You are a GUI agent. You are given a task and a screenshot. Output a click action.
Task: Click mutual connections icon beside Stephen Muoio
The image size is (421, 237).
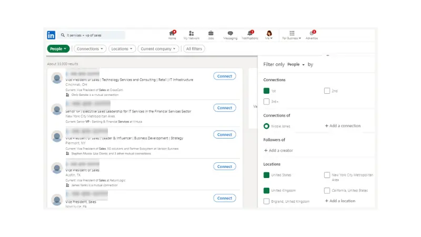[x=67, y=153]
